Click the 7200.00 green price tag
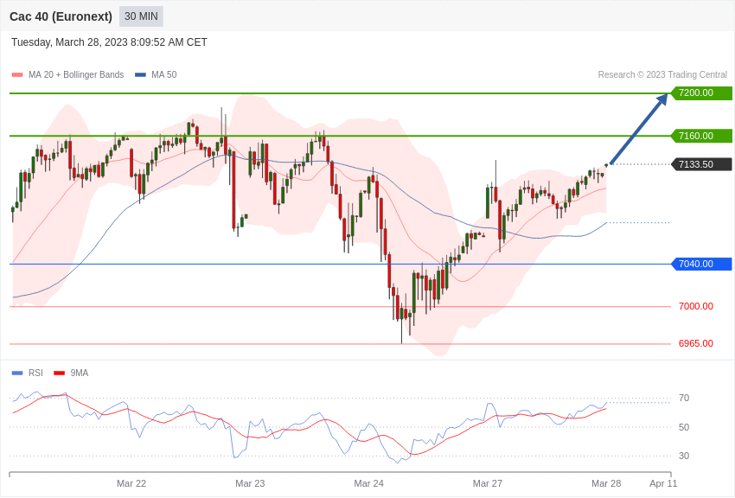Image resolution: width=735 pixels, height=498 pixels. coord(702,93)
